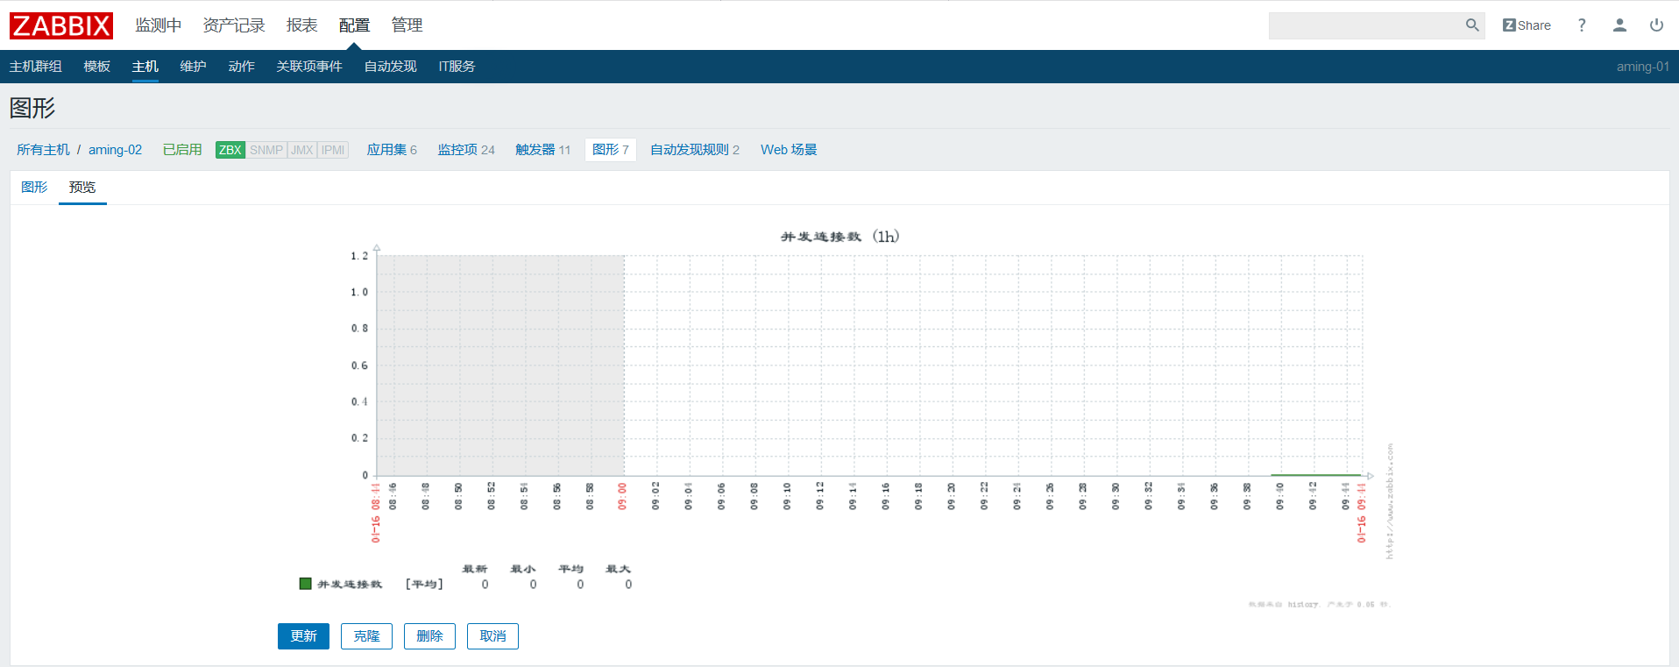1679x667 pixels.
Task: Open the 报表 top menu
Action: (x=302, y=25)
